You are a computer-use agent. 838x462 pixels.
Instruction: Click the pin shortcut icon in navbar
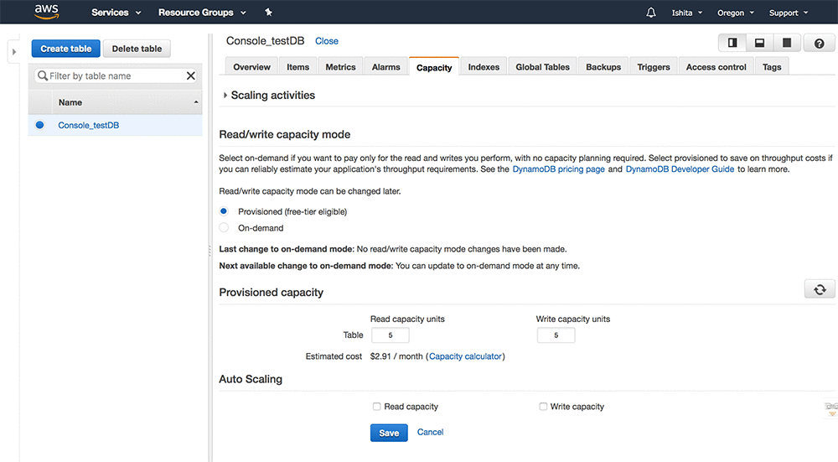[x=268, y=13]
